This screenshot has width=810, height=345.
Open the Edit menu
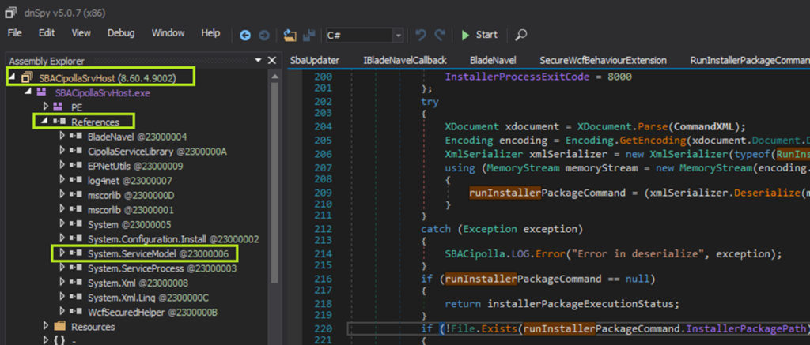tap(47, 33)
